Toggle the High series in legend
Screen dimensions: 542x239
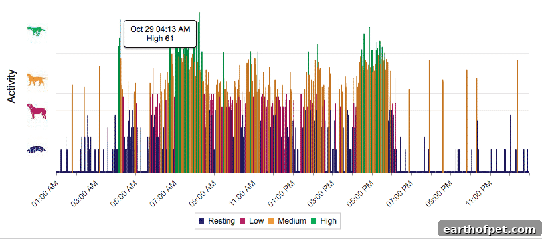point(323,221)
